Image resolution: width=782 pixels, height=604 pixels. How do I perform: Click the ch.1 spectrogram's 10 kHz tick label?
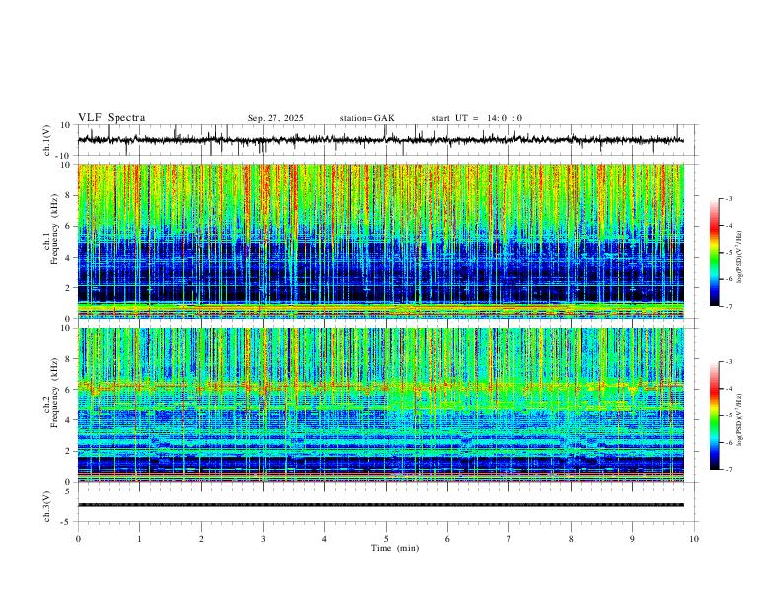coord(65,165)
